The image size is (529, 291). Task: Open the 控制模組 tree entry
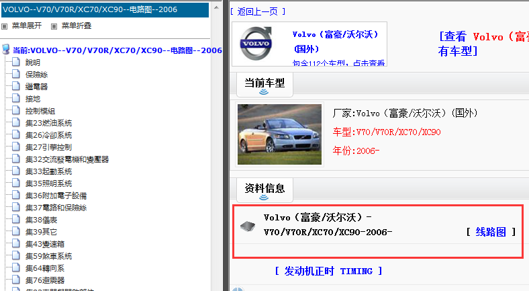point(40,111)
